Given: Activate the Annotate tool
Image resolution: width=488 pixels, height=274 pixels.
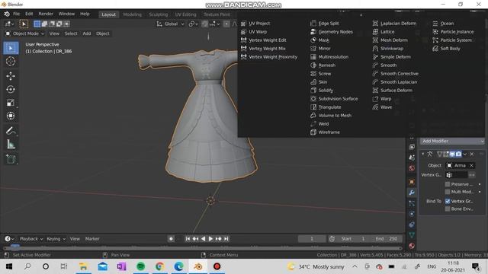Looking at the screenshot, I should click(x=11, y=131).
